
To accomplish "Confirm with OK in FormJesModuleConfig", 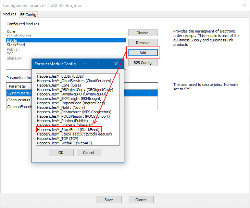I will pos(61,153).
